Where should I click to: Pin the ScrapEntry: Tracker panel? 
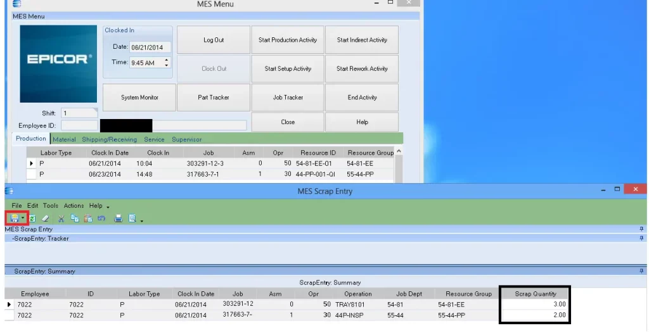[641, 238]
